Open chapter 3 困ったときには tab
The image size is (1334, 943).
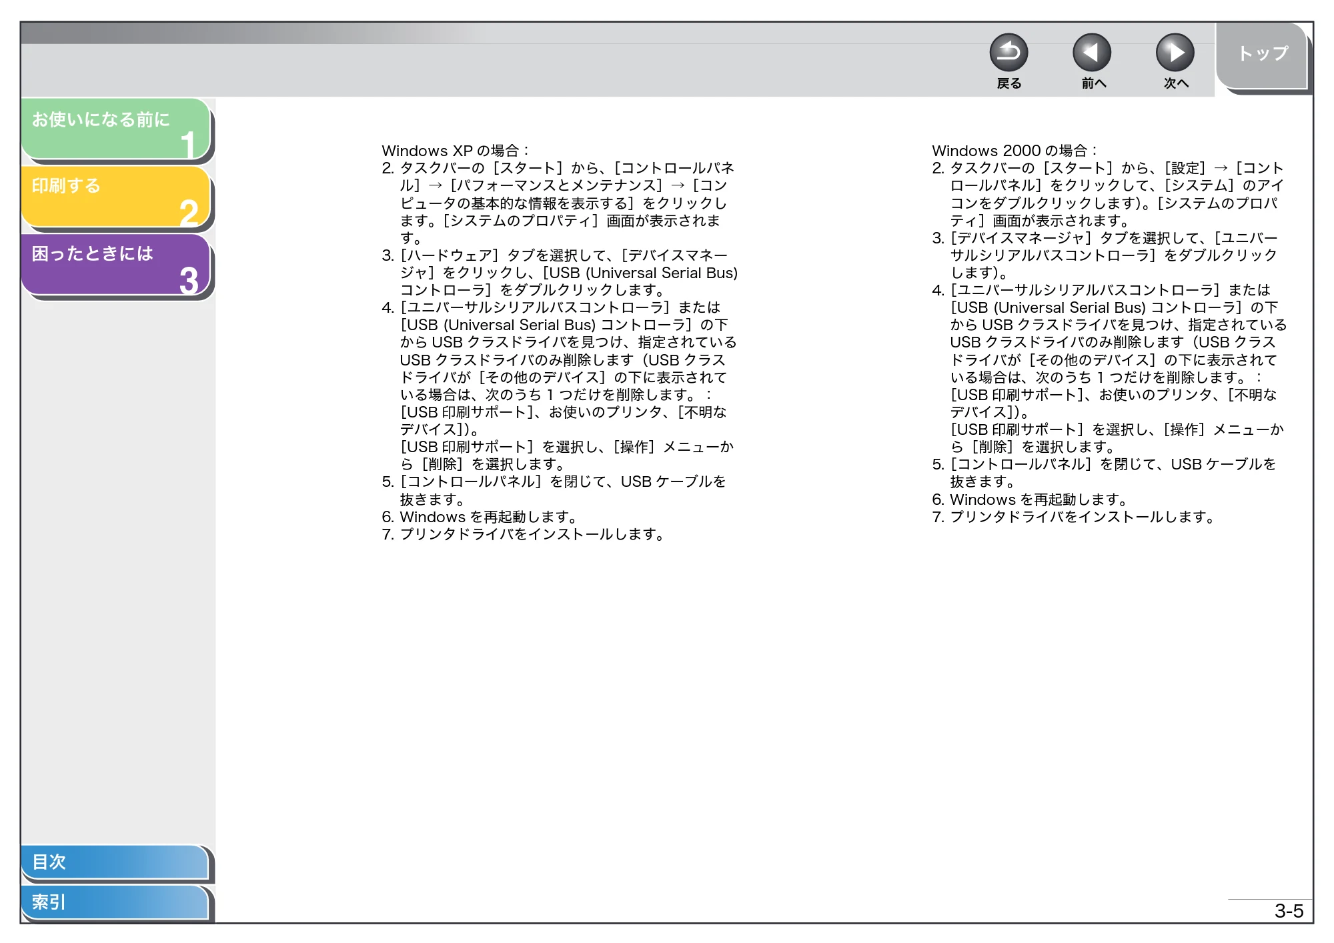point(116,264)
